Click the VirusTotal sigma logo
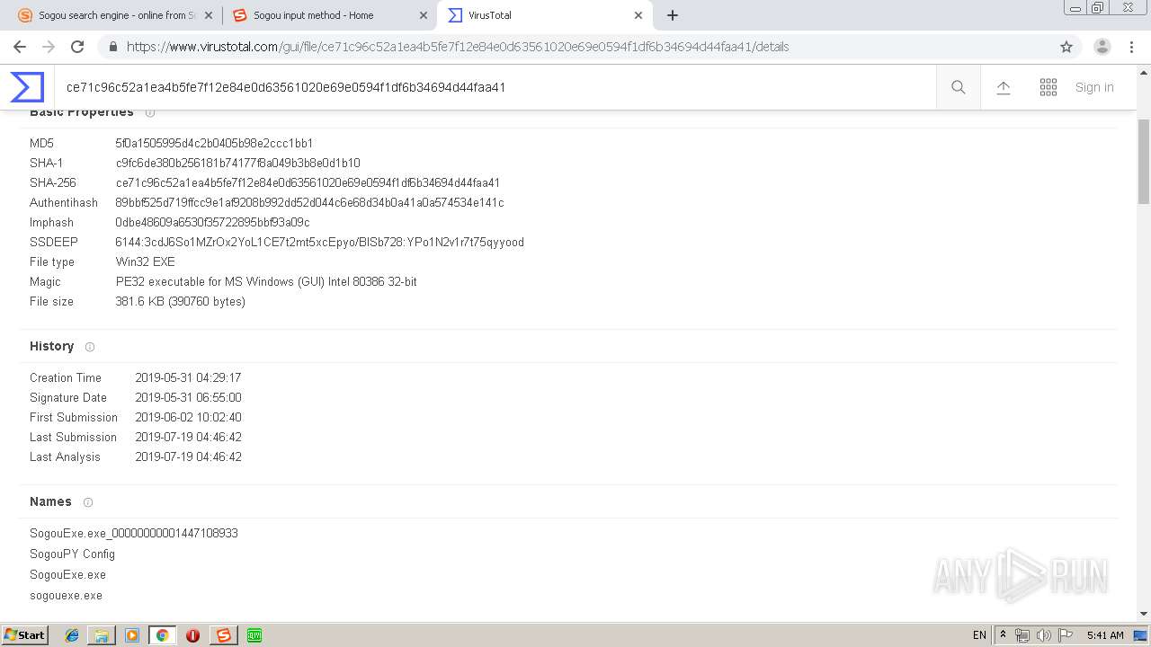1151x647 pixels. 27,87
